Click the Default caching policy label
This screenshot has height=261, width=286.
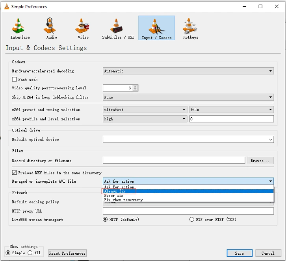coord(35,202)
